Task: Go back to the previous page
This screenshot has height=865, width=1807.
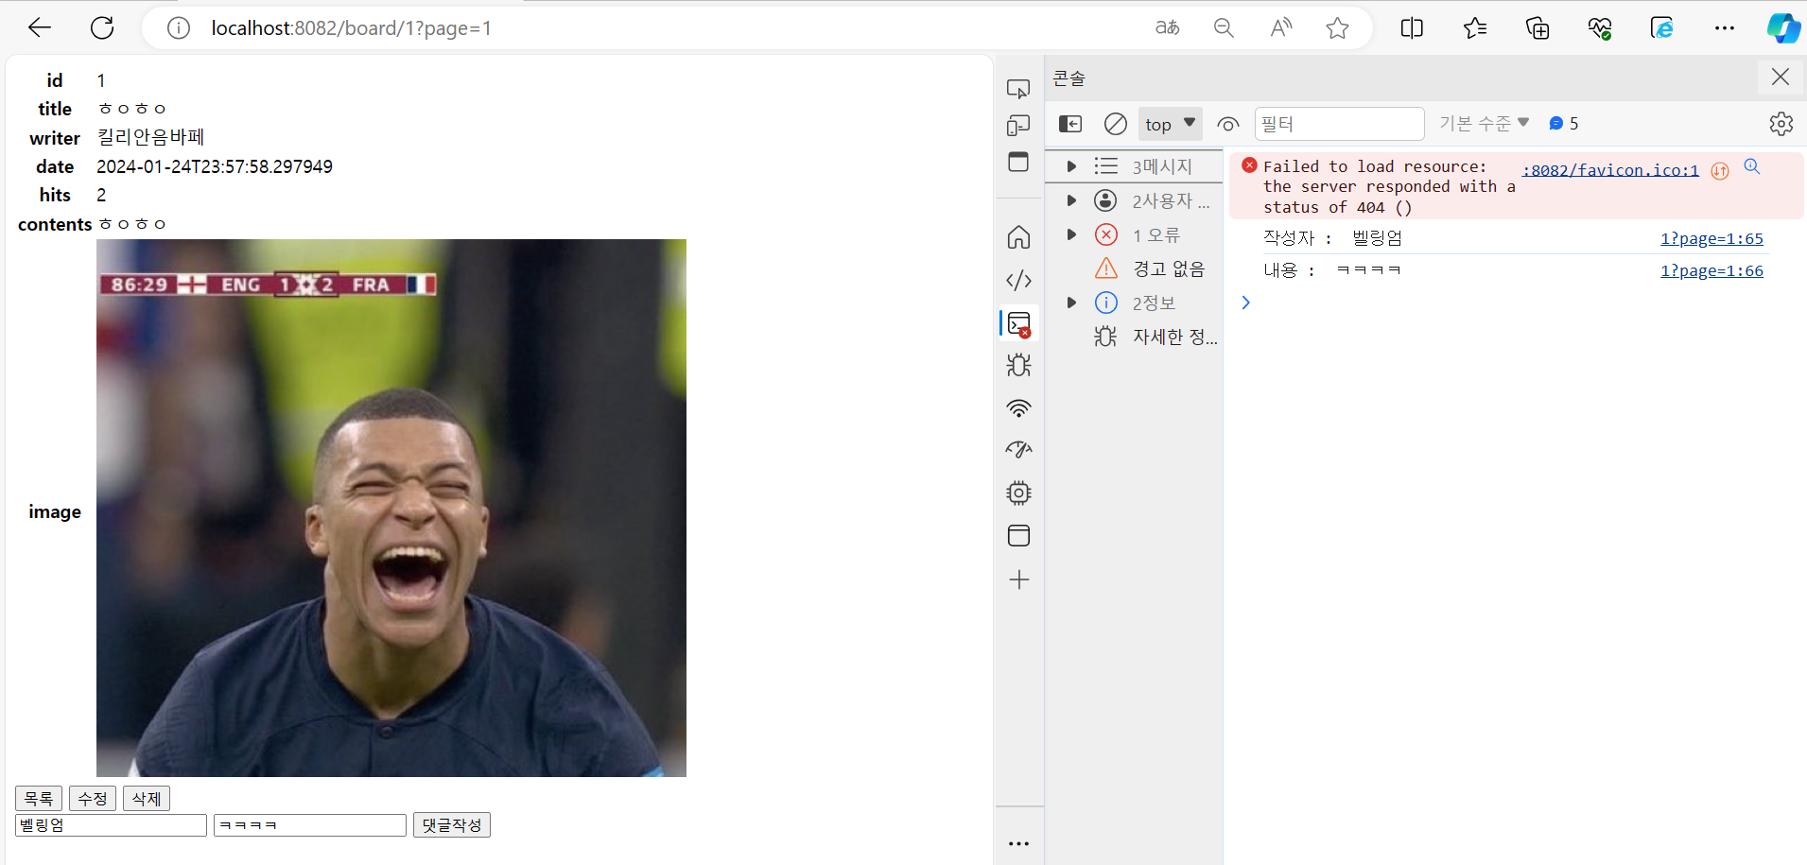Action: click(x=40, y=28)
